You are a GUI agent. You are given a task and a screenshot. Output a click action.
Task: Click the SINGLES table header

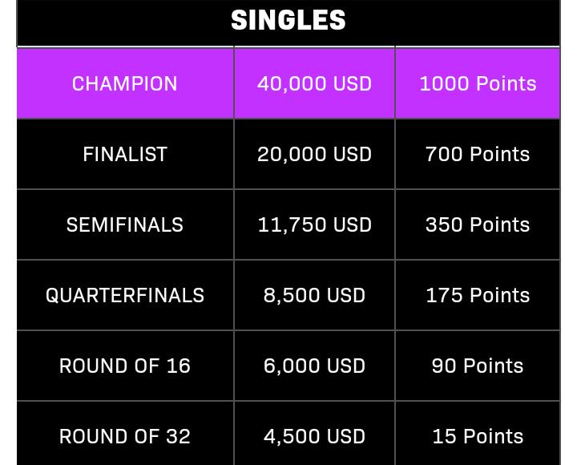288,21
